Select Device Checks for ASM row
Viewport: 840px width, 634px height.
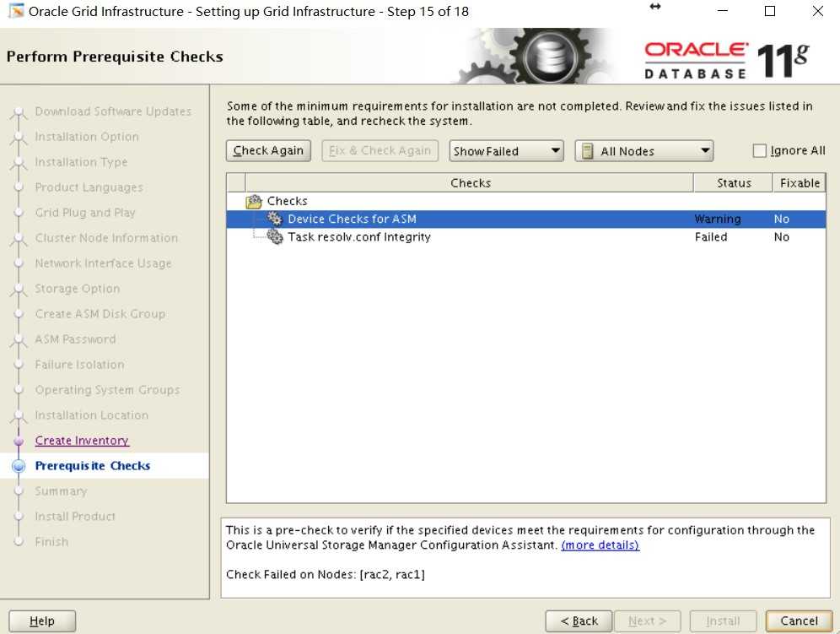click(x=525, y=219)
